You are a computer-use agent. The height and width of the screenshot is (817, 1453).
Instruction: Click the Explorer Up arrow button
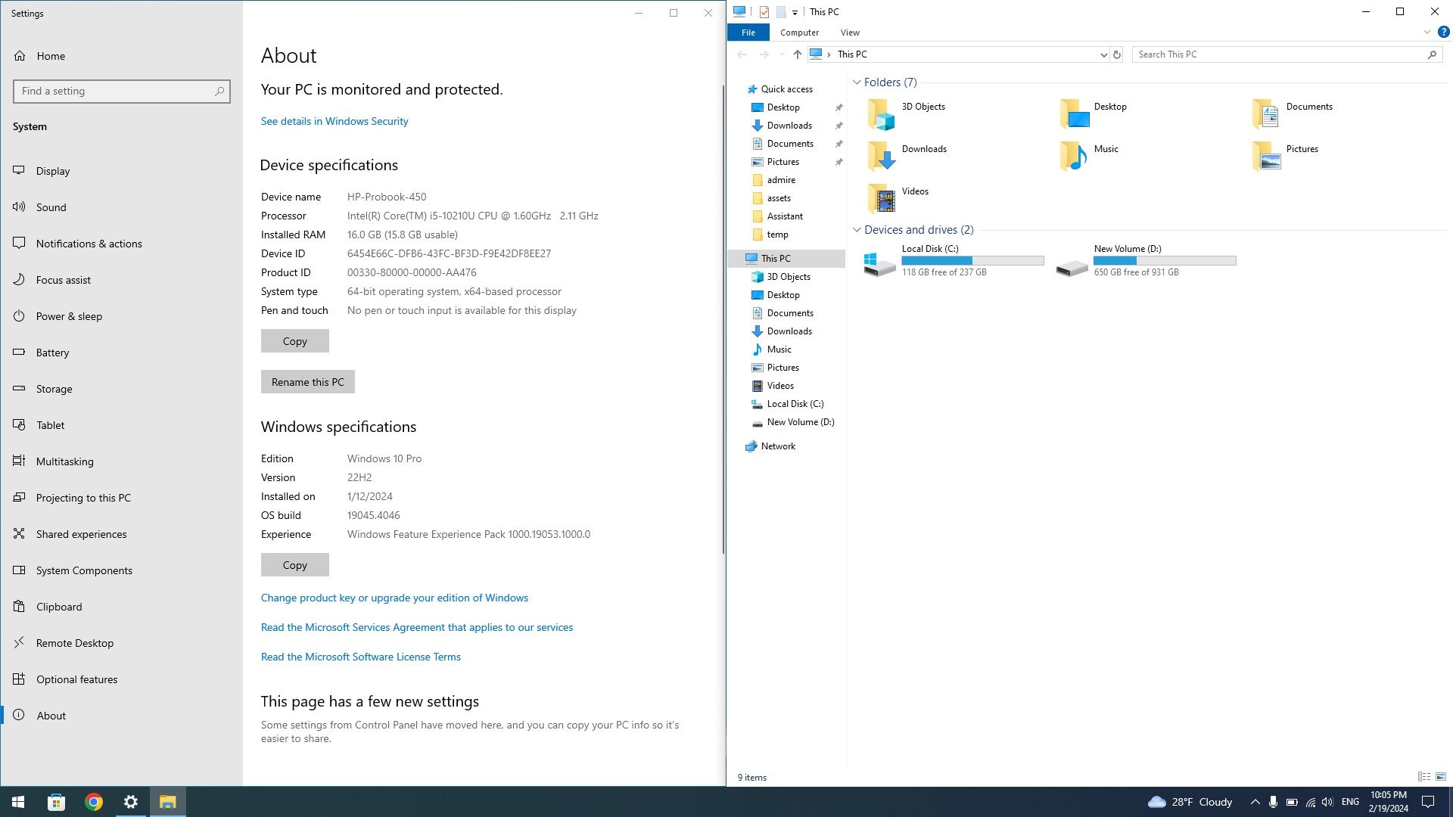[x=797, y=54]
